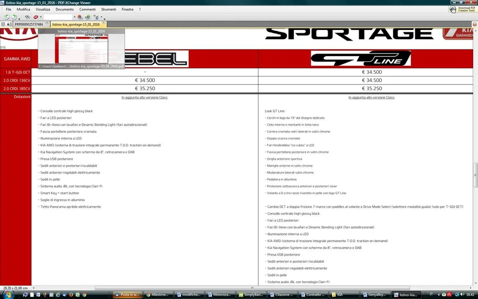Show hidden system tray icons arrow
Image resolution: width=478 pixels, height=299 pixels.
pos(439,294)
